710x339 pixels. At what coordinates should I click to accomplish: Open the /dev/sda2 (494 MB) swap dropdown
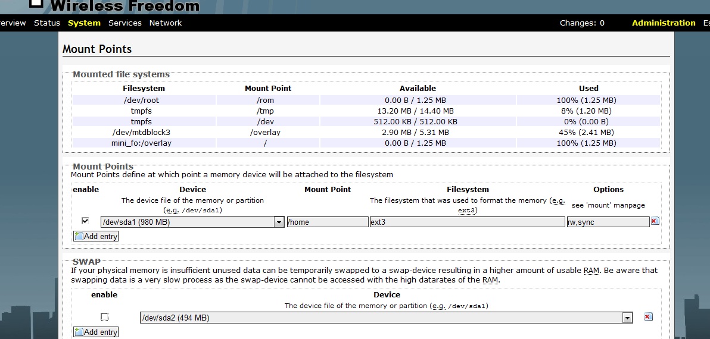pos(386,318)
